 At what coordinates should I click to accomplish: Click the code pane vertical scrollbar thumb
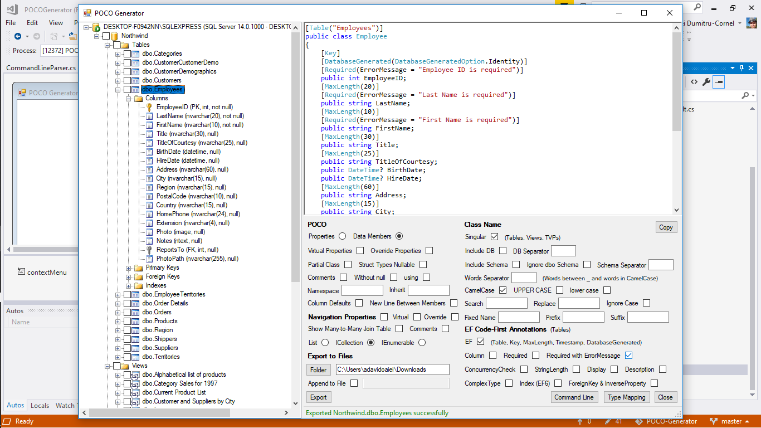click(x=676, y=81)
